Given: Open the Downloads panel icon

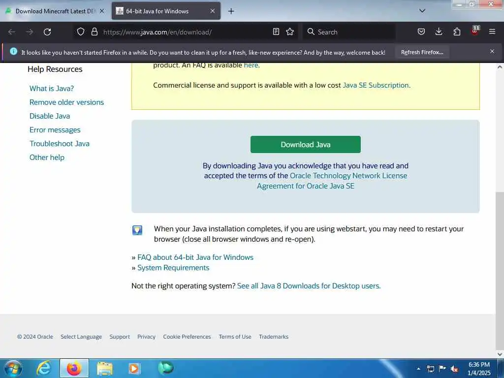Looking at the screenshot, I should (439, 31).
